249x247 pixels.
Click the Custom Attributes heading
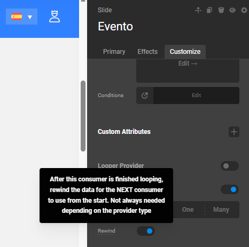coord(124,132)
